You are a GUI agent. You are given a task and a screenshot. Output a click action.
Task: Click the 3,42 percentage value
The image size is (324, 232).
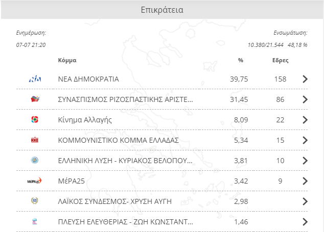pyautogui.click(x=241, y=182)
